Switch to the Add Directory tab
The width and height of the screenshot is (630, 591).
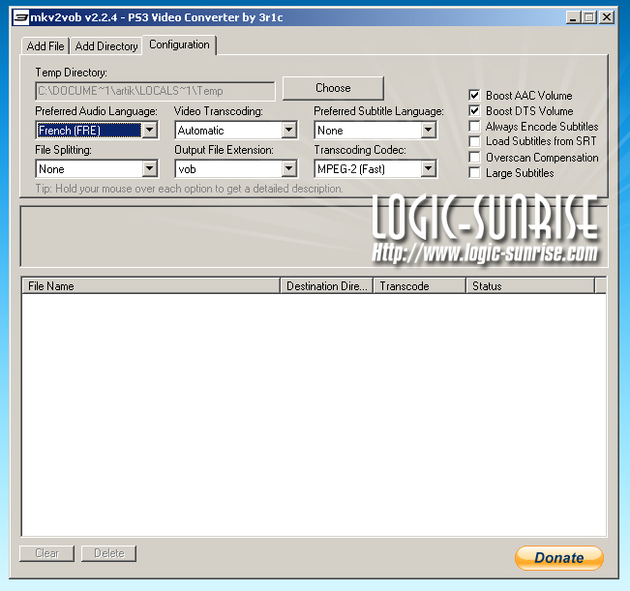[106, 46]
